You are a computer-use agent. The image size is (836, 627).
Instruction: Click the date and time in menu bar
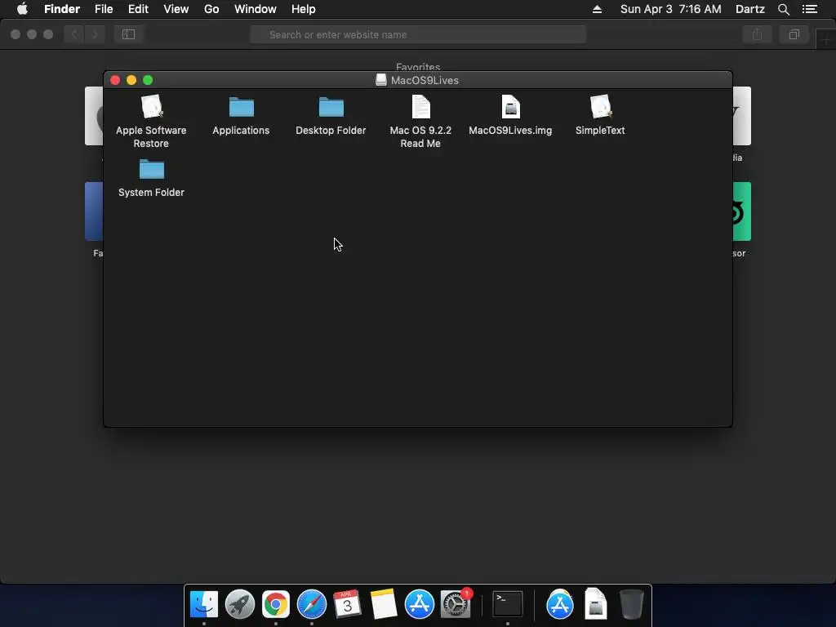pos(671,9)
